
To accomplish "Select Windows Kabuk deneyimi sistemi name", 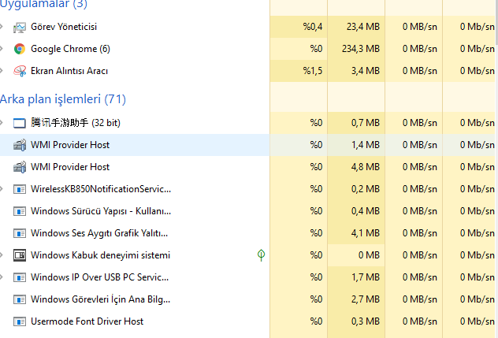I will pyautogui.click(x=100, y=255).
